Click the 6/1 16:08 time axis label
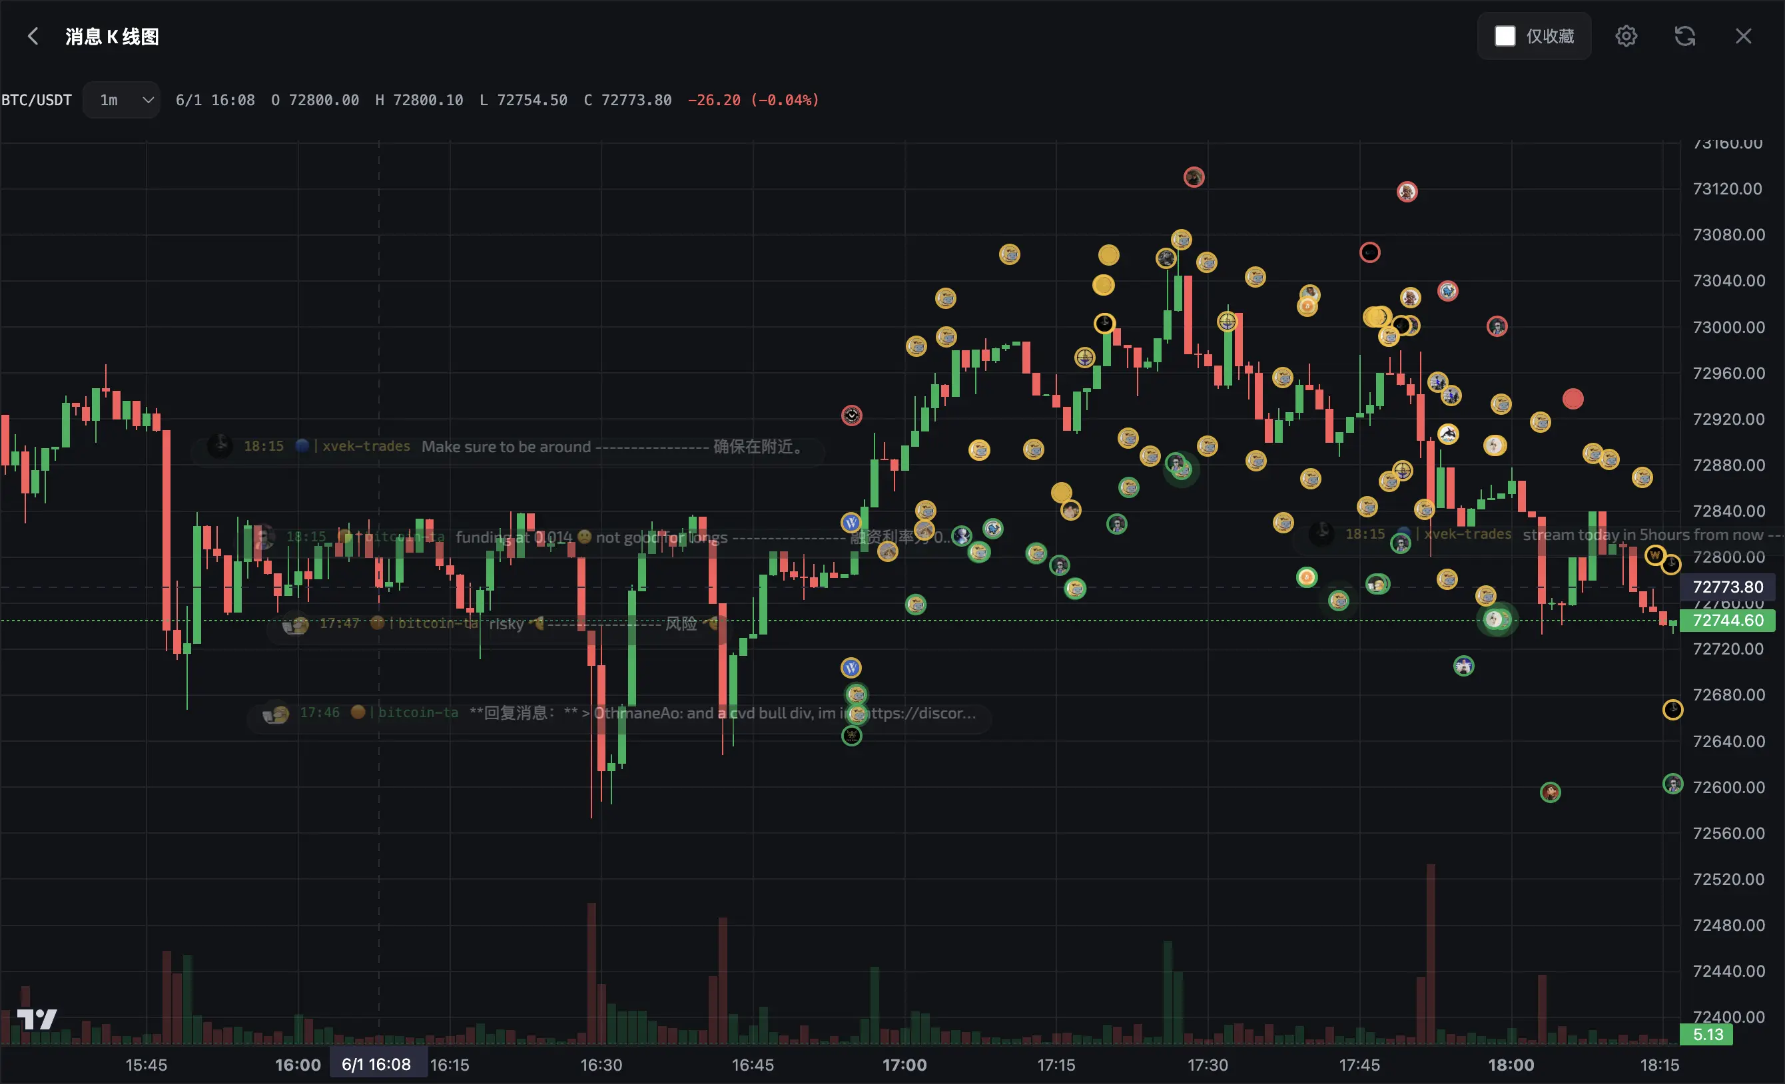This screenshot has width=1785, height=1084. tap(377, 1065)
